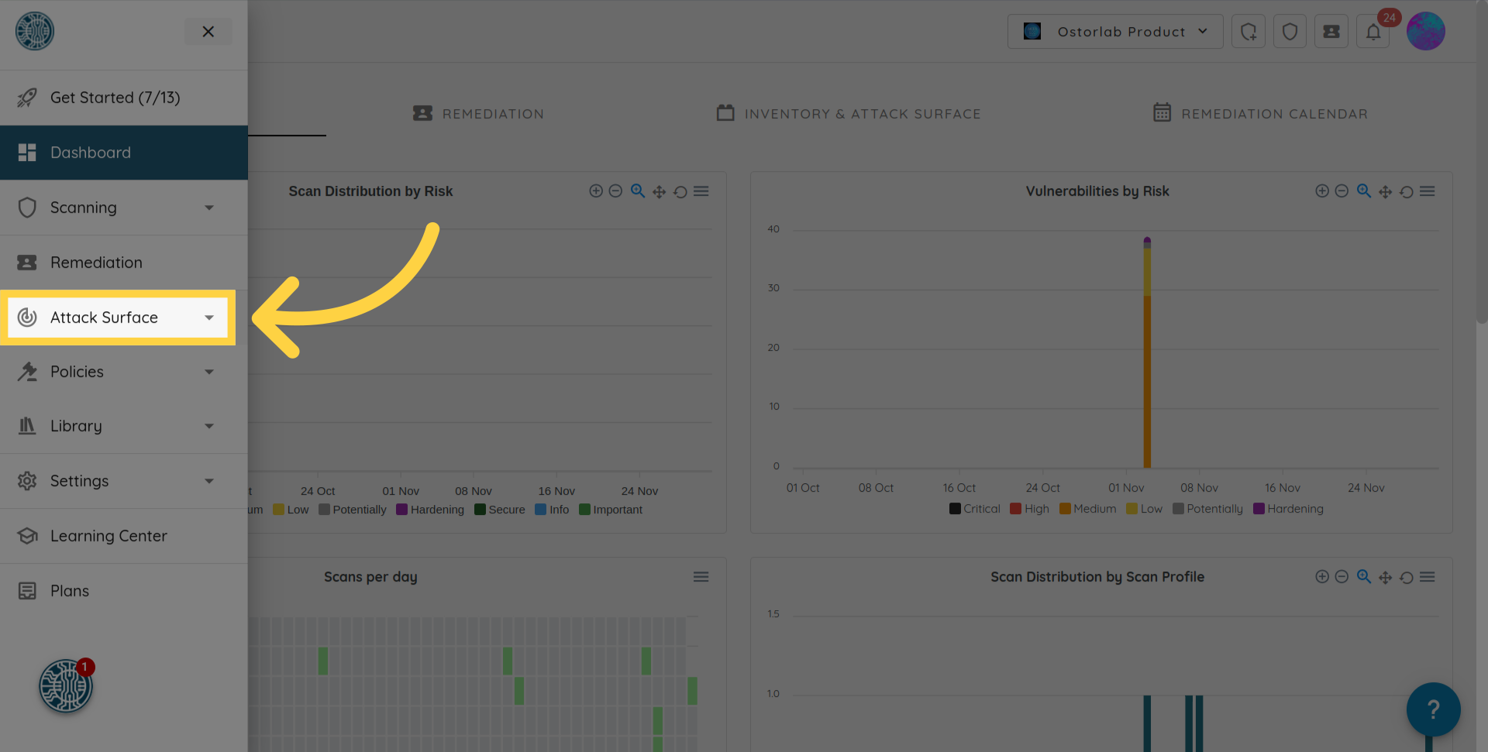
Task: Open the Ostorlab Product organization dropdown
Action: pos(1114,32)
